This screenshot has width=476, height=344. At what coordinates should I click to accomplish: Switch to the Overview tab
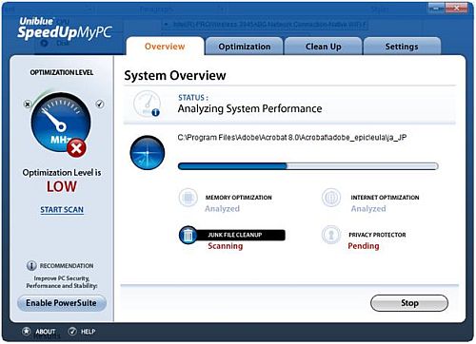click(x=165, y=47)
